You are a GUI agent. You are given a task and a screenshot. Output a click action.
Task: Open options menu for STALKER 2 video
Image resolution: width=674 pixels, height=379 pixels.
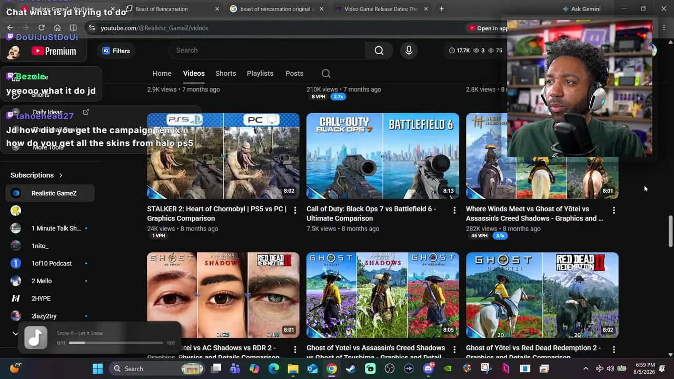[295, 210]
